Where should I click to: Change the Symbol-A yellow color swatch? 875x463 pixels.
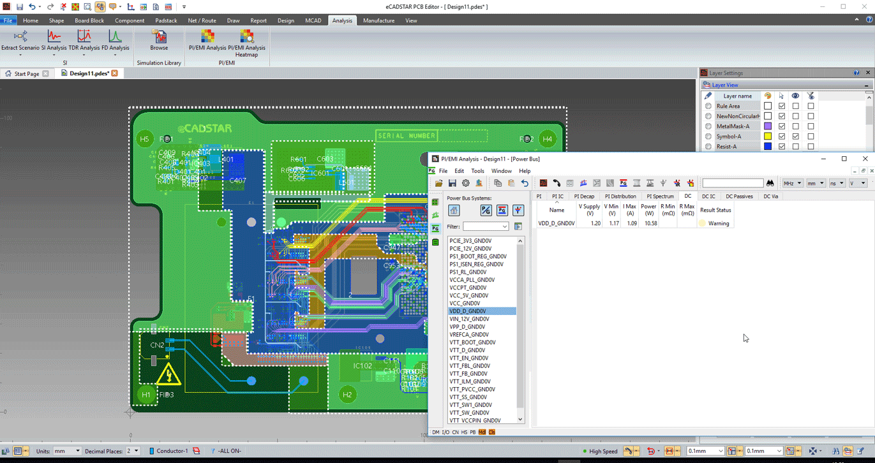click(x=768, y=136)
